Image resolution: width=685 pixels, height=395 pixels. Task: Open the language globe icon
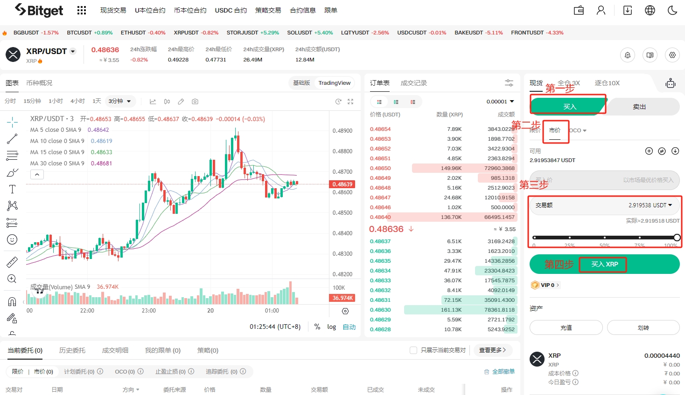650,10
